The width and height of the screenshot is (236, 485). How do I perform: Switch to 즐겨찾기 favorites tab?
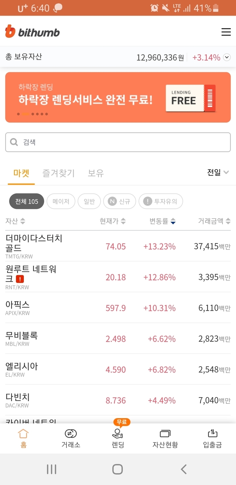[59, 173]
